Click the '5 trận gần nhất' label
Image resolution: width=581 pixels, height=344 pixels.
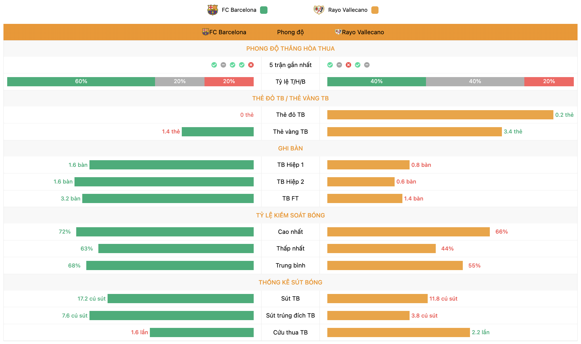coord(290,65)
